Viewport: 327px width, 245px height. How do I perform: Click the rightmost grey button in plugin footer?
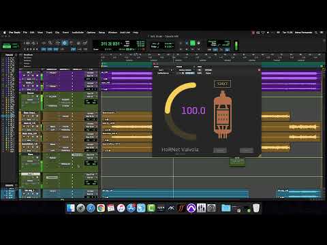pos(247,150)
